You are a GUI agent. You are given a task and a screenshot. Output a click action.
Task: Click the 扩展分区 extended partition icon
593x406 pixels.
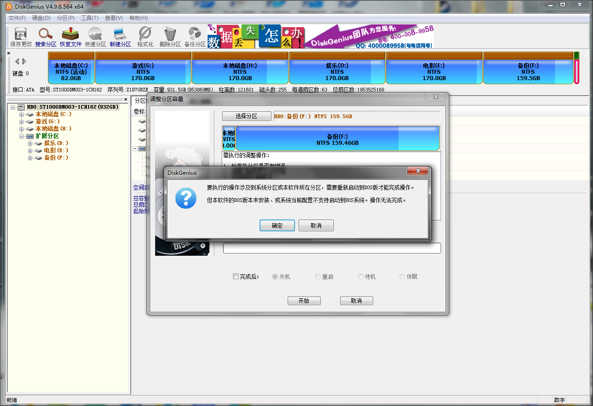tap(30, 136)
